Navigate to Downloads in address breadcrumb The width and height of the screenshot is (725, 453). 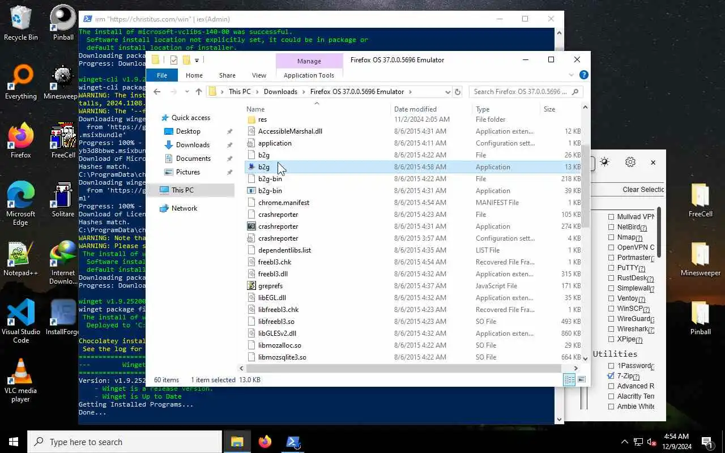pyautogui.click(x=280, y=92)
